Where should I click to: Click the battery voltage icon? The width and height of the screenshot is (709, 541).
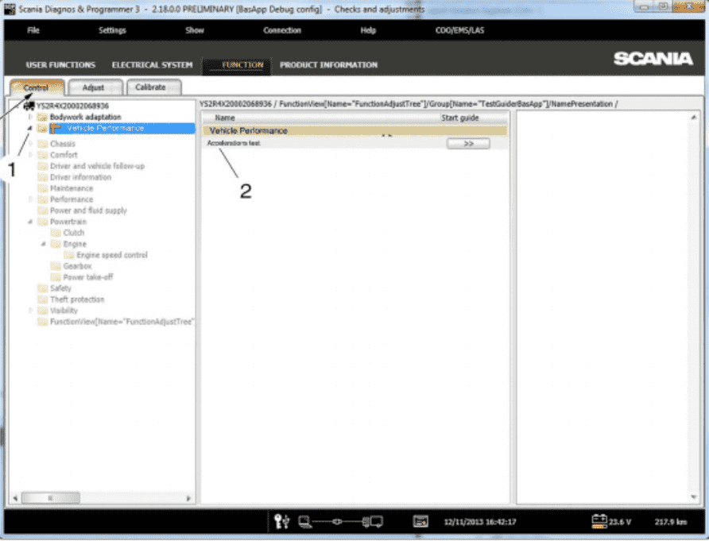(x=599, y=521)
